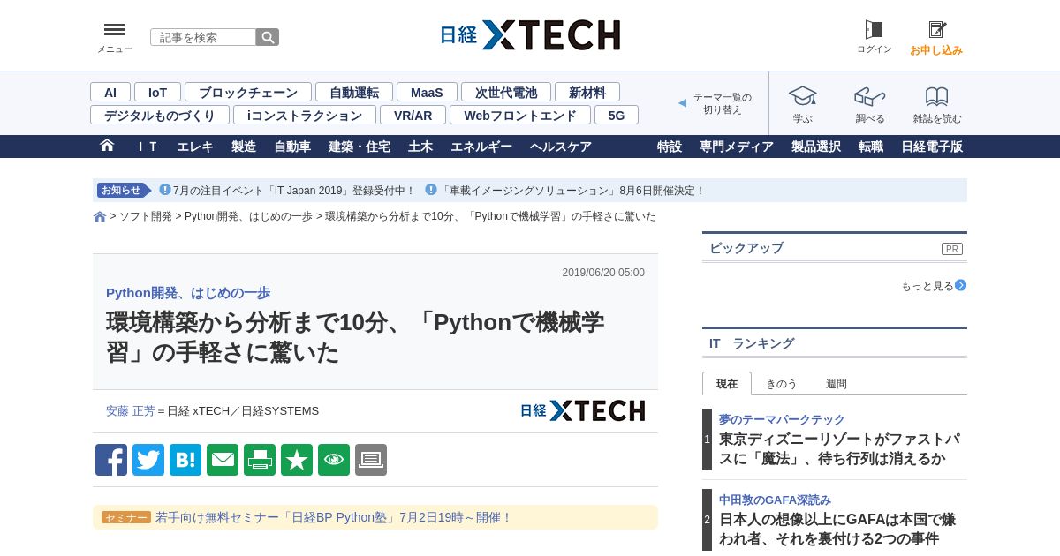This screenshot has height=556, width=1060.
Task: Click the Nikkei xTECH logo in header
Action: tap(530, 35)
